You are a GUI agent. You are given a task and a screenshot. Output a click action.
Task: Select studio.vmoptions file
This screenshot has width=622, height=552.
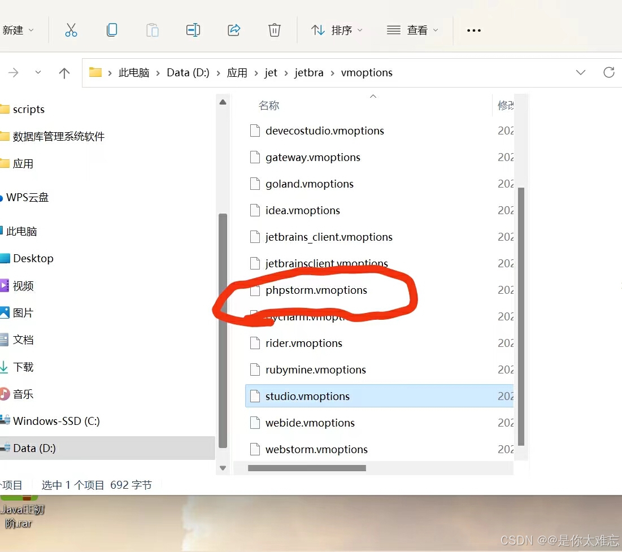pyautogui.click(x=379, y=396)
